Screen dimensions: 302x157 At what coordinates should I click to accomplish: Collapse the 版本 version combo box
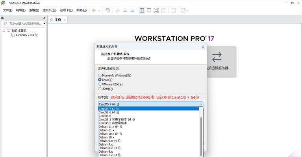[201, 104]
